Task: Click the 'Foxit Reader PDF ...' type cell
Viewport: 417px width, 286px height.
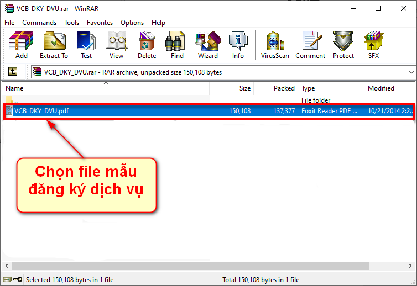Action: pyautogui.click(x=329, y=111)
